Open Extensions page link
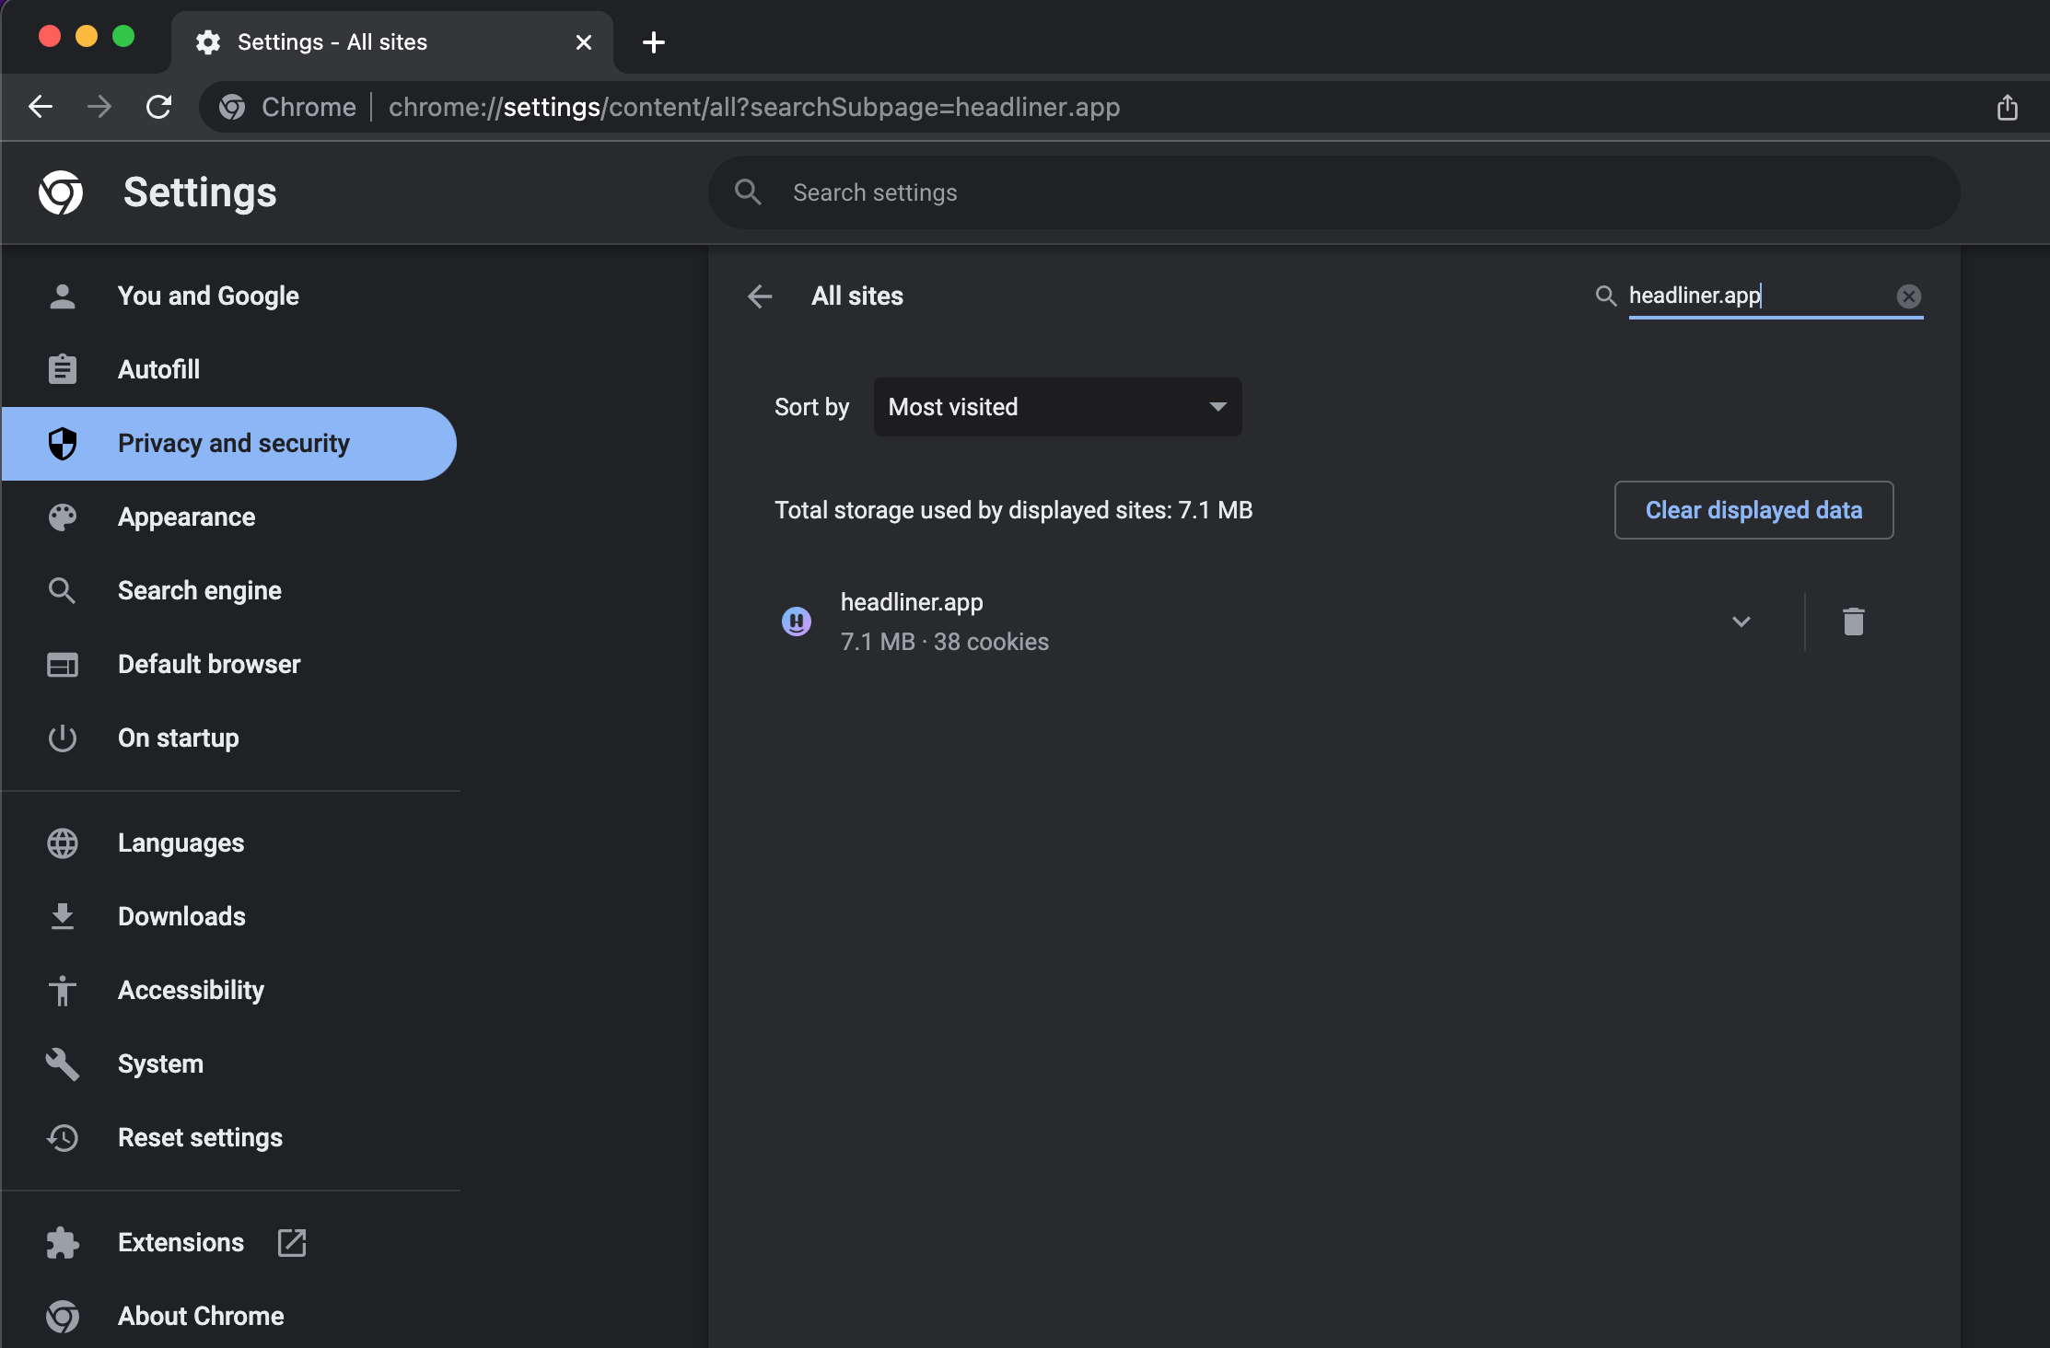 (229, 1242)
